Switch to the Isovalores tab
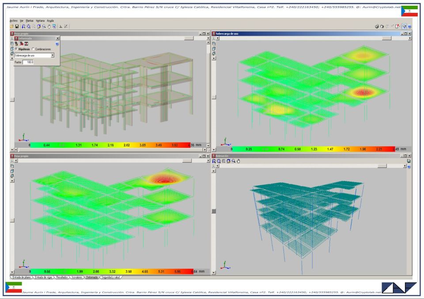The width and height of the screenshot is (424, 299). 77,277
